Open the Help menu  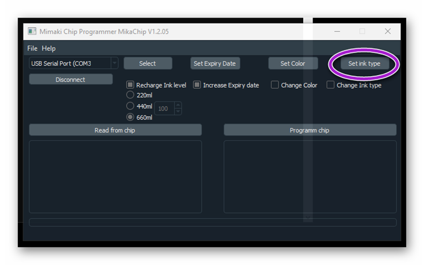[49, 49]
